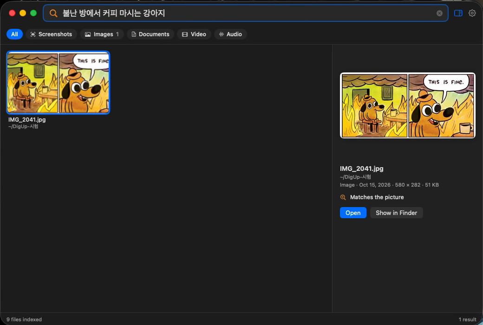Show only Images results
The width and height of the screenshot is (483, 325).
coord(102,34)
